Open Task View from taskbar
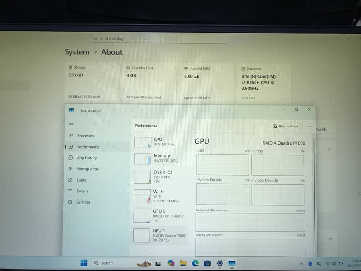 (158, 264)
